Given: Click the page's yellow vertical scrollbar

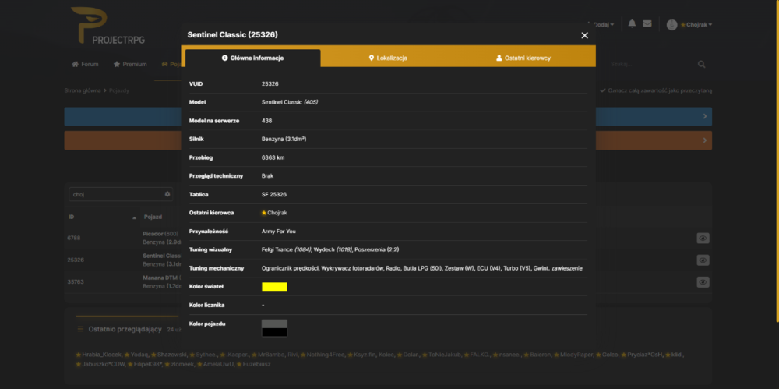Looking at the screenshot, I should (777, 161).
